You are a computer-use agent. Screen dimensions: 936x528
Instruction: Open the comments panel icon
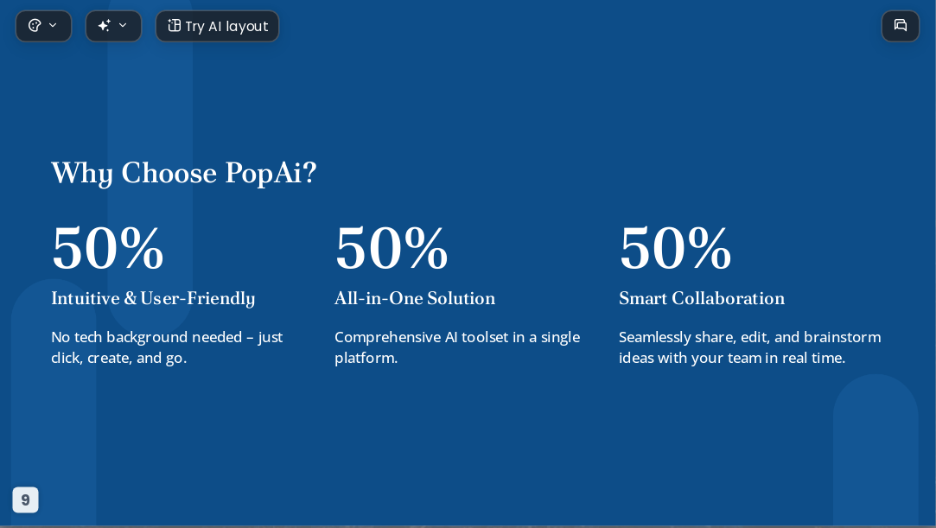pos(901,26)
